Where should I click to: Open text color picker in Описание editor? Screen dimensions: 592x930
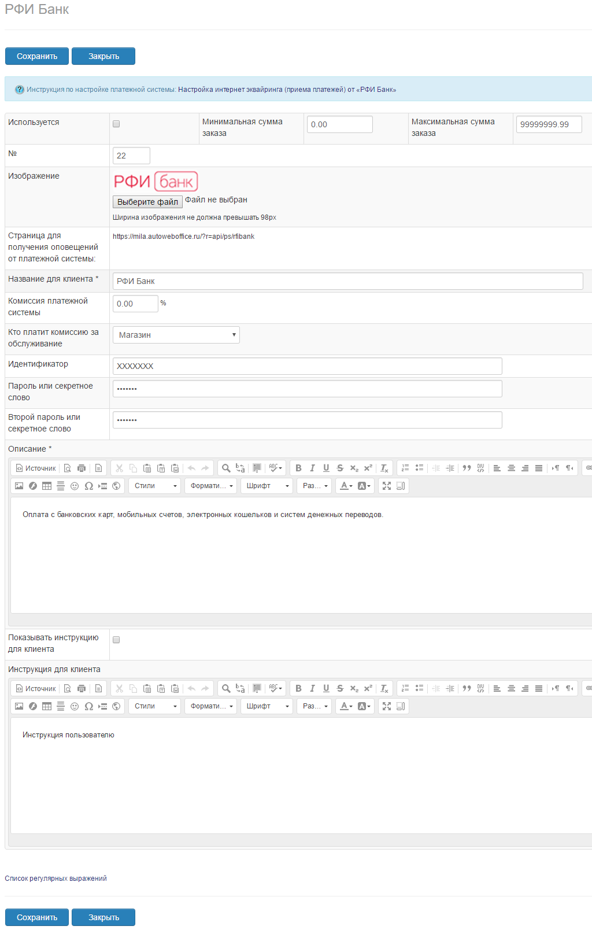click(346, 486)
